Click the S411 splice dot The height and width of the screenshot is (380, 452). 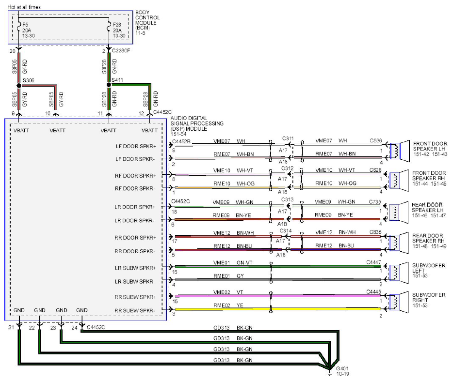point(109,85)
